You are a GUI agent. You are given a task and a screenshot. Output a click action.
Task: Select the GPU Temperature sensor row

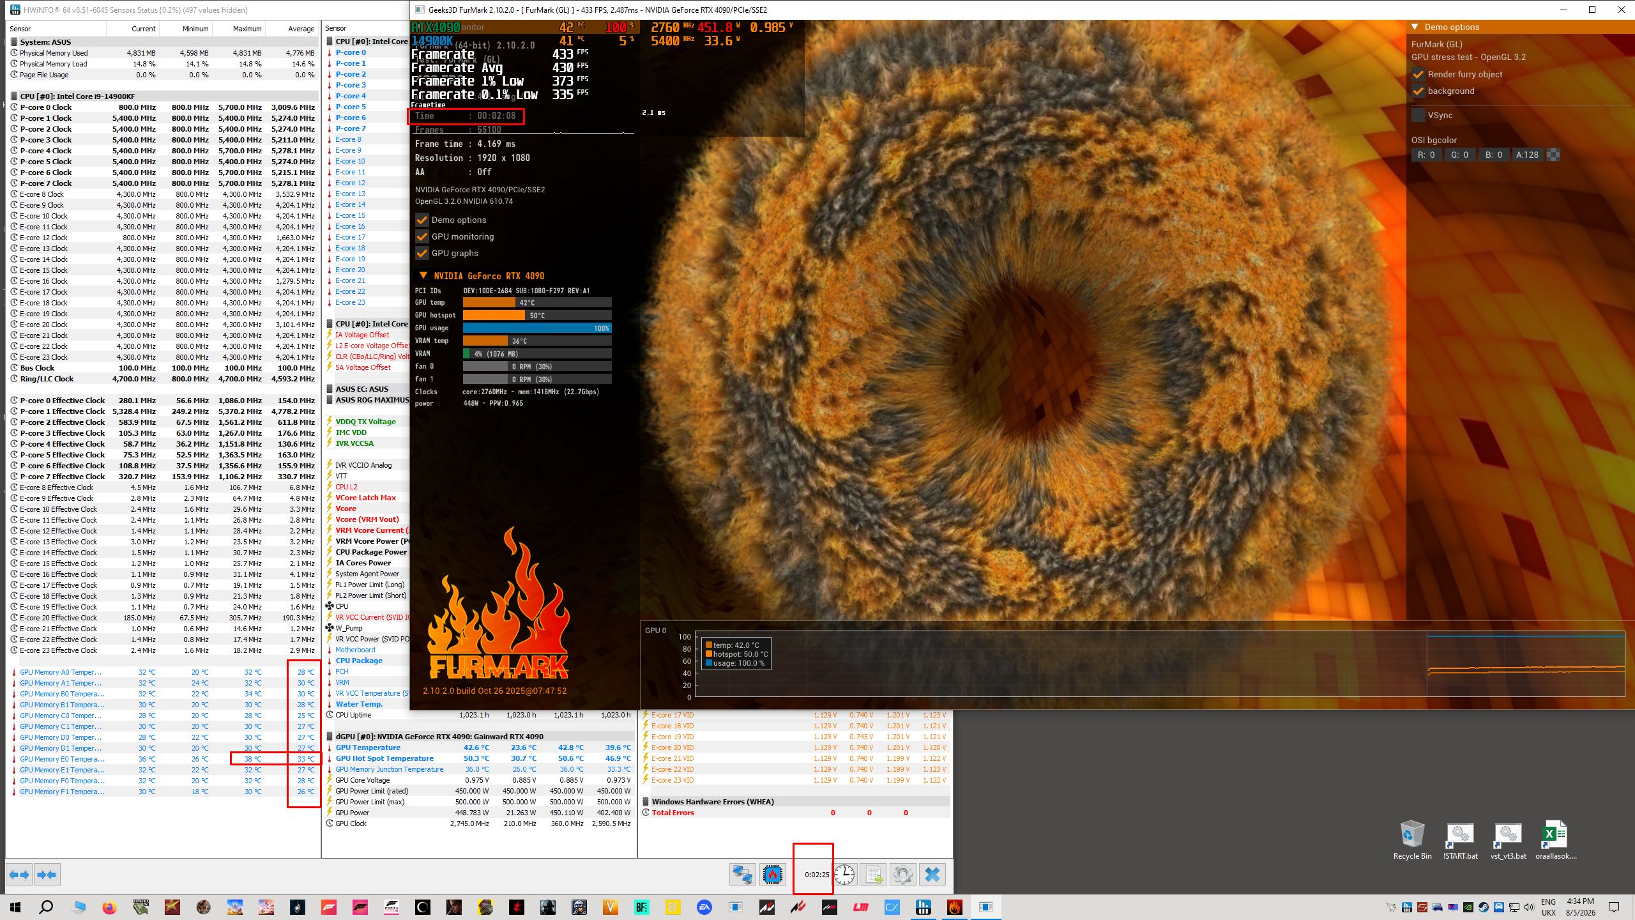(x=478, y=747)
